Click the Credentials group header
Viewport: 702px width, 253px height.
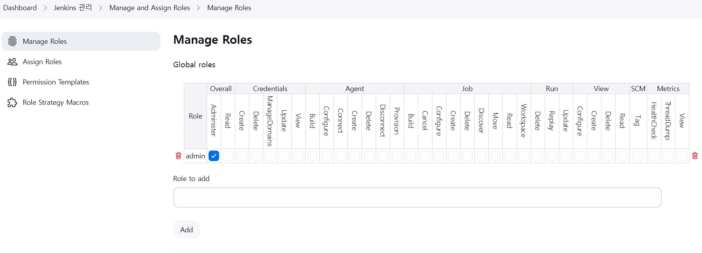[270, 88]
